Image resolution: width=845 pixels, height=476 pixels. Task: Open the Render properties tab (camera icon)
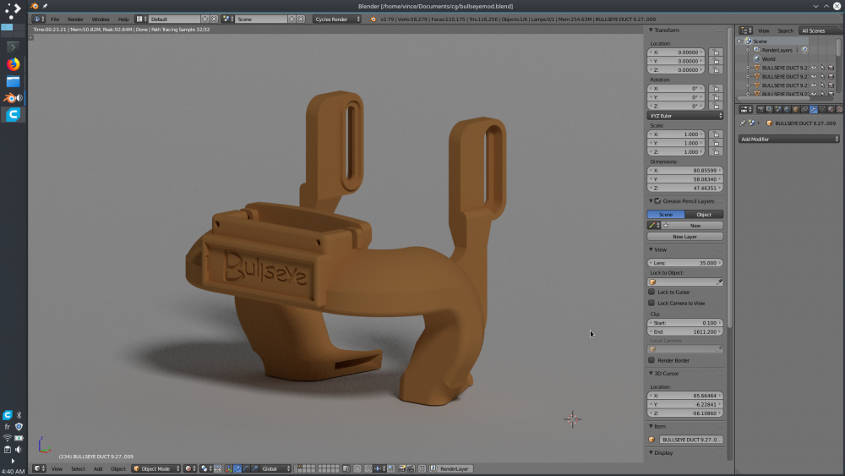(760, 109)
